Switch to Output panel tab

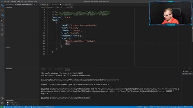tap(50, 69)
